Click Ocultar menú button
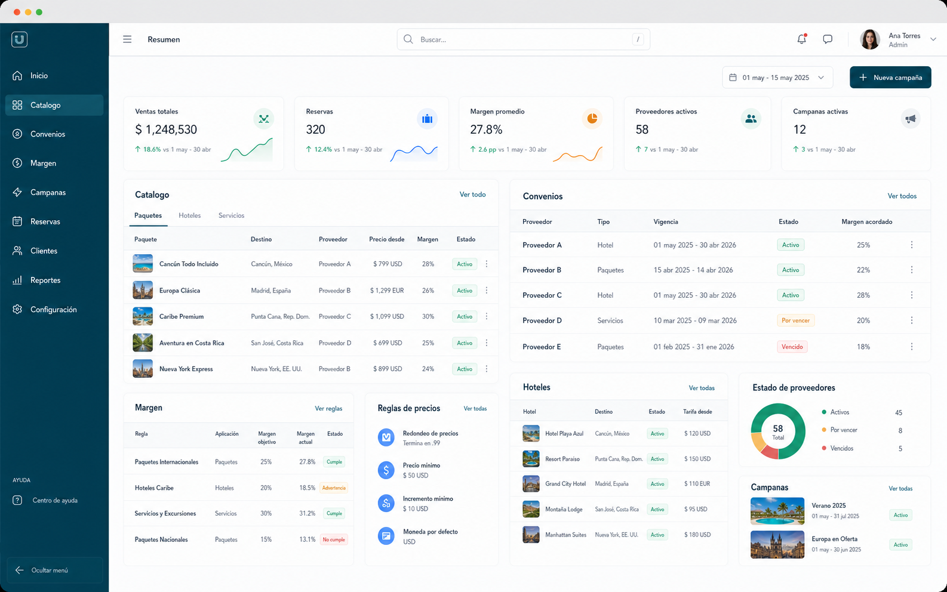This screenshot has height=592, width=947. [x=54, y=570]
